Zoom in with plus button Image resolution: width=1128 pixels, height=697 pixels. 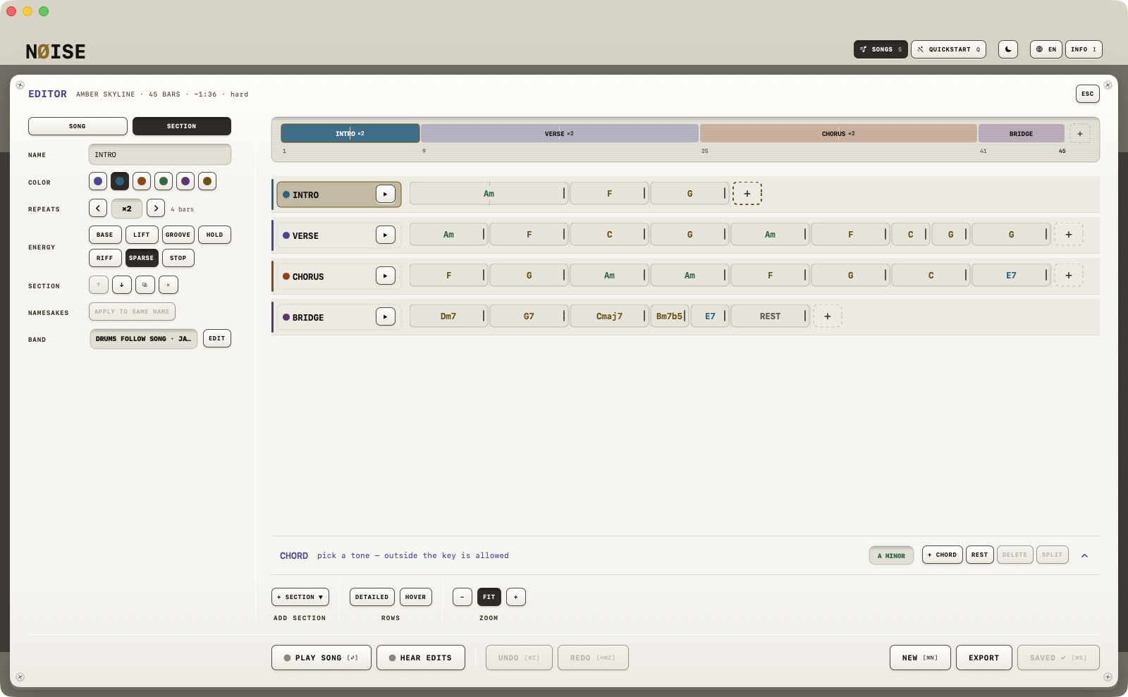click(x=516, y=597)
